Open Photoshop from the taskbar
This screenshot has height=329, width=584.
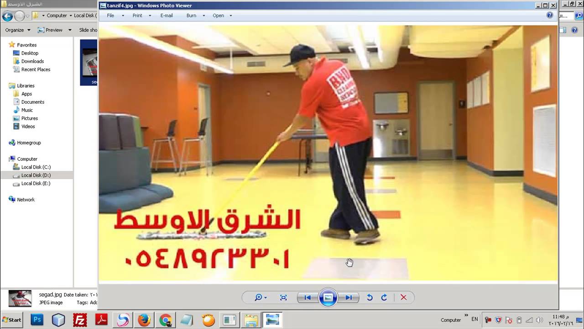tap(37, 320)
